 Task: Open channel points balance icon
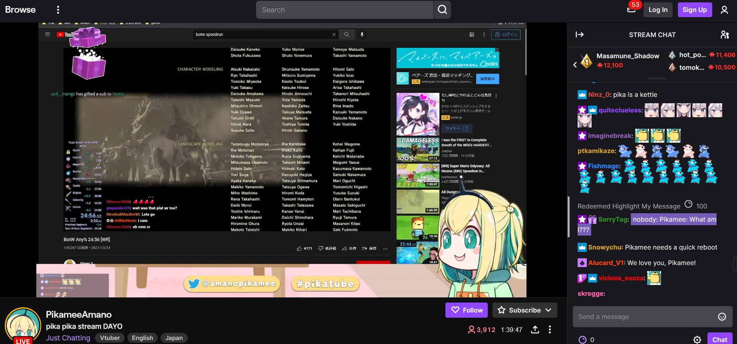point(583,339)
